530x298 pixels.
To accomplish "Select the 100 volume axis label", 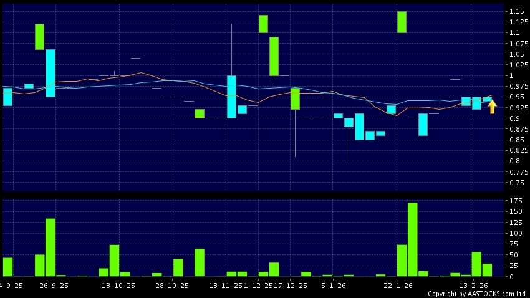I will [516, 233].
